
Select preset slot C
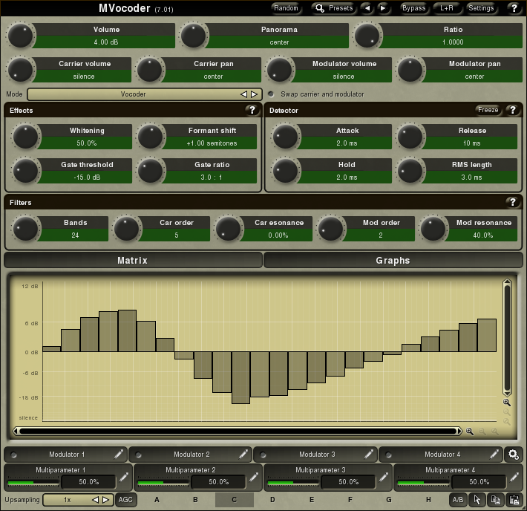click(235, 500)
